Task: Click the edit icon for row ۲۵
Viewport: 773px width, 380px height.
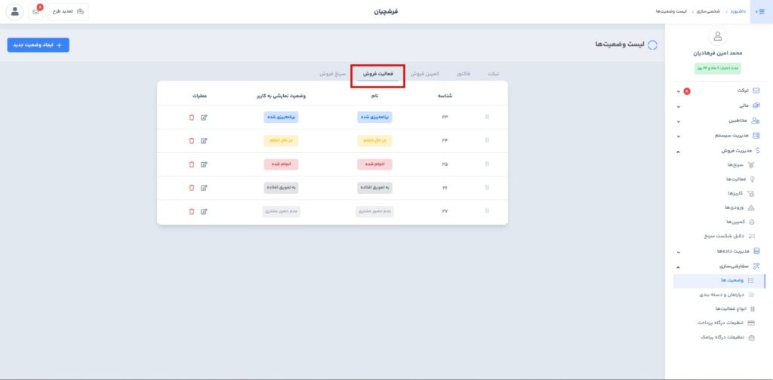Action: (204, 164)
